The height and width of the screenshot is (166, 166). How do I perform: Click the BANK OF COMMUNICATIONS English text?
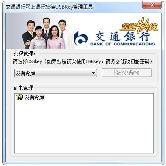tap(123, 44)
